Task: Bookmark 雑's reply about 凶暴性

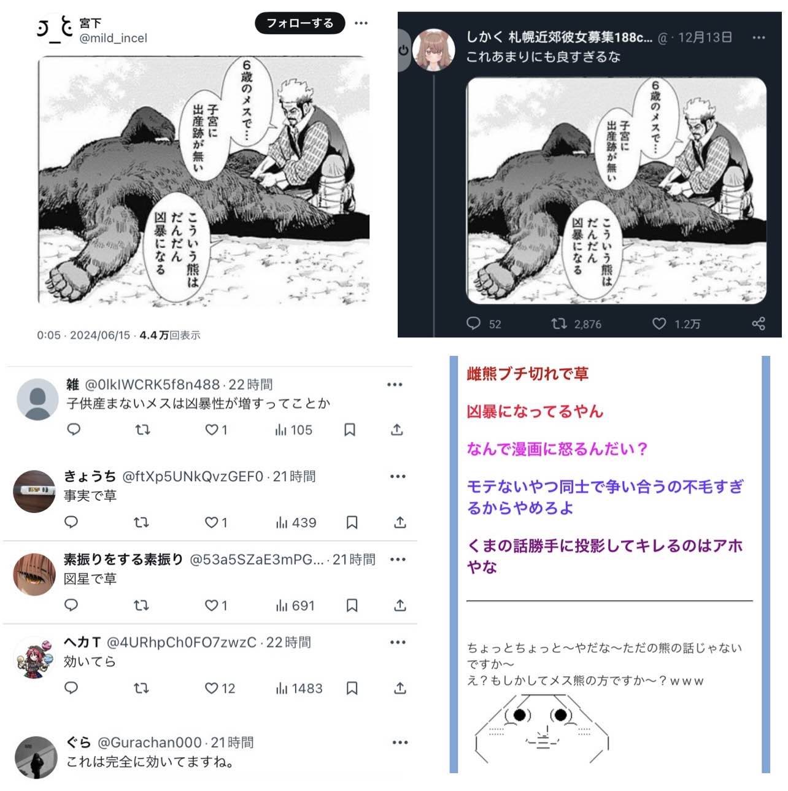Action: 350,430
